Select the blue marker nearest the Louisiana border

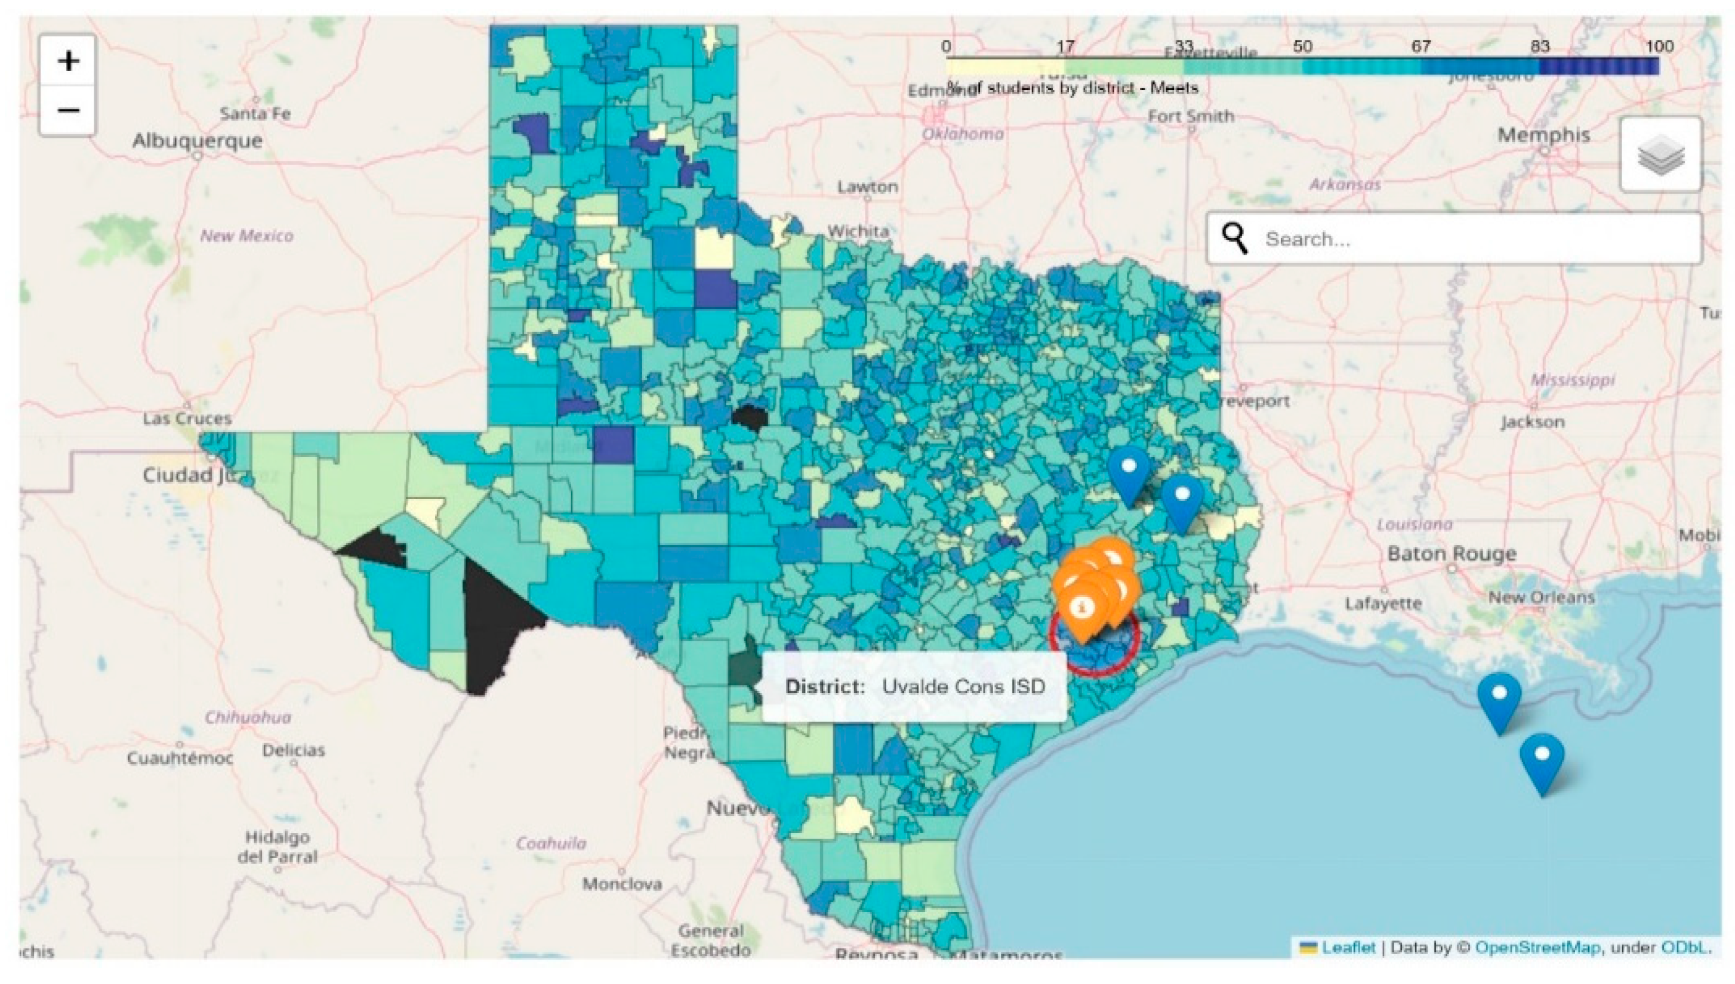coord(1181,500)
